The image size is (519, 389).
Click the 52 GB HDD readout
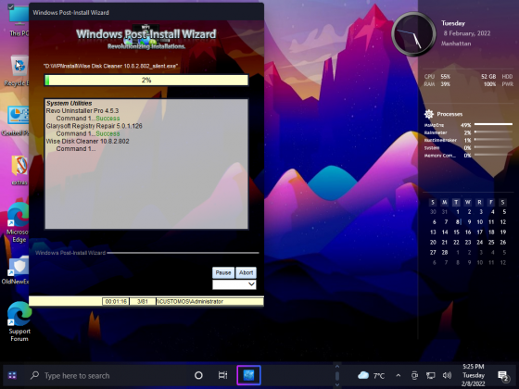(x=497, y=76)
